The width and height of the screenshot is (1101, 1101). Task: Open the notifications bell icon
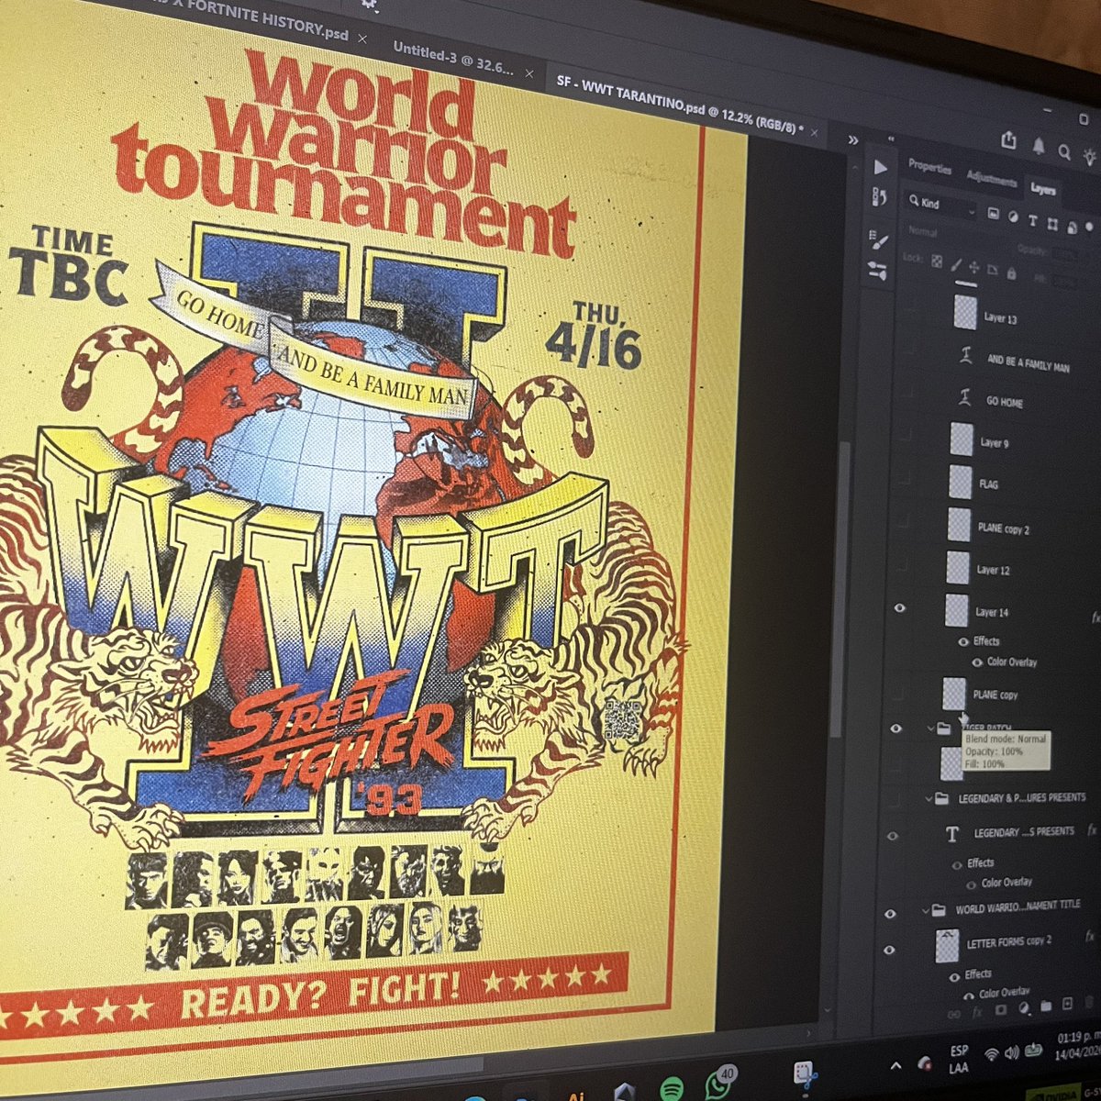[x=1039, y=146]
